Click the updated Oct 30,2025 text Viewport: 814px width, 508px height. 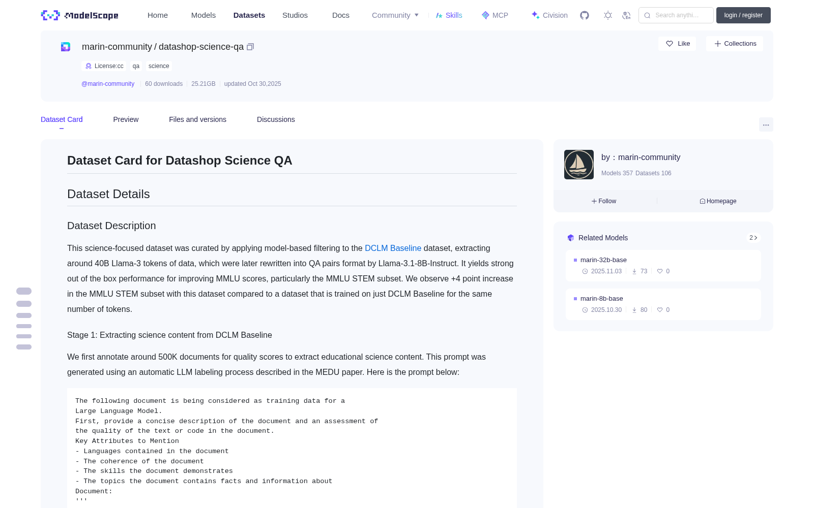click(252, 84)
